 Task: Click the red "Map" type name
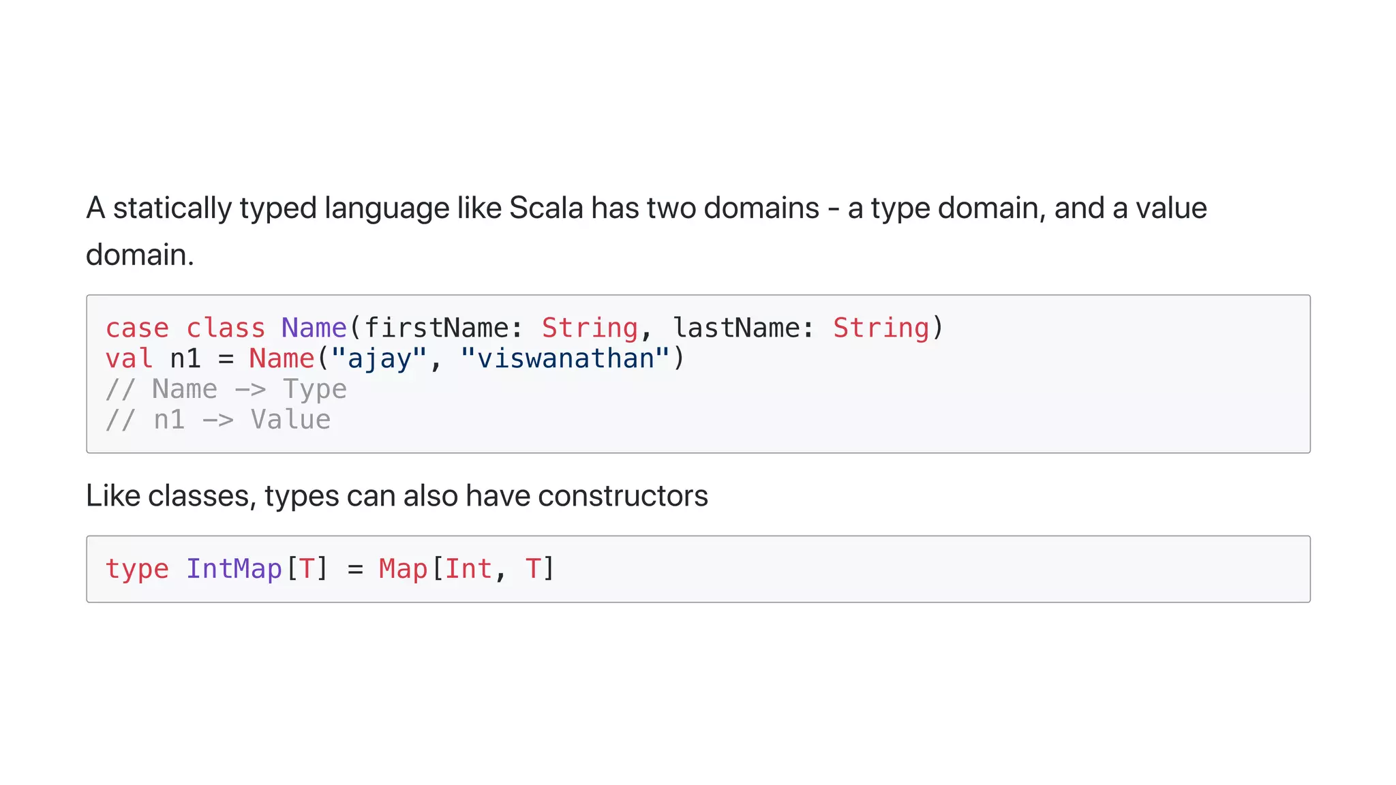coord(403,569)
